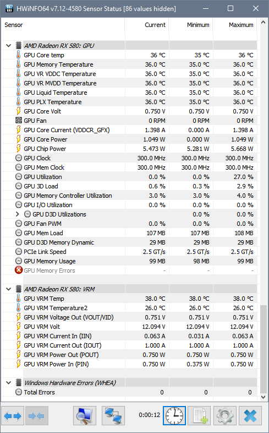
Task: Expand the GPU D3D Utilizations node
Action: 18,214
